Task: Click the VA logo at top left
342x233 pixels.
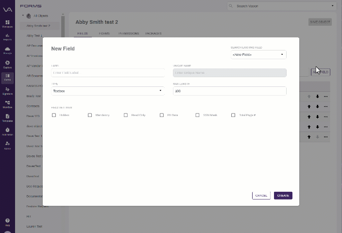Action: click(7, 9)
